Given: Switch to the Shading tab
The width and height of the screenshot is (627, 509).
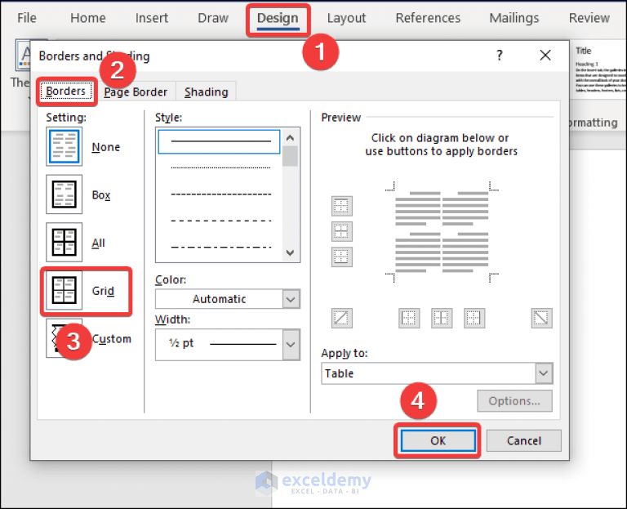Looking at the screenshot, I should pos(207,92).
